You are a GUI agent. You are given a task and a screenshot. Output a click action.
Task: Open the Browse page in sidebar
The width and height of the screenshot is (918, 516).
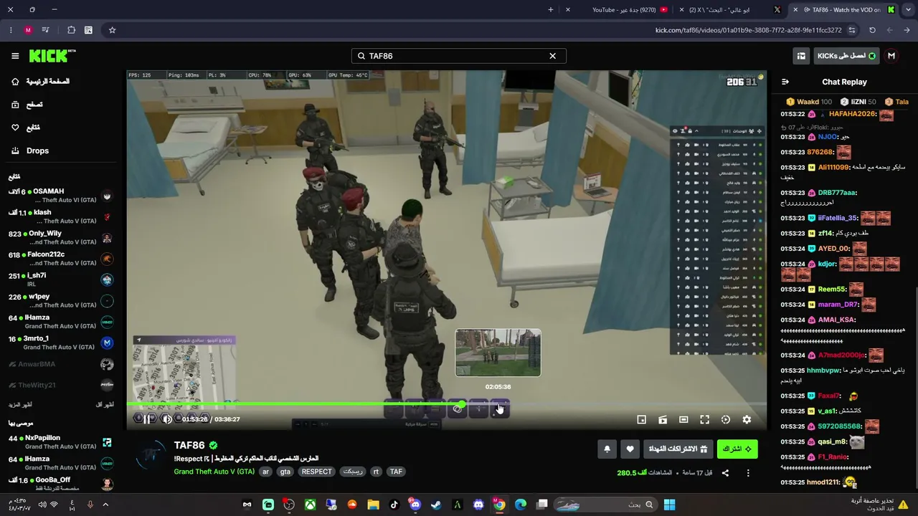click(x=27, y=105)
